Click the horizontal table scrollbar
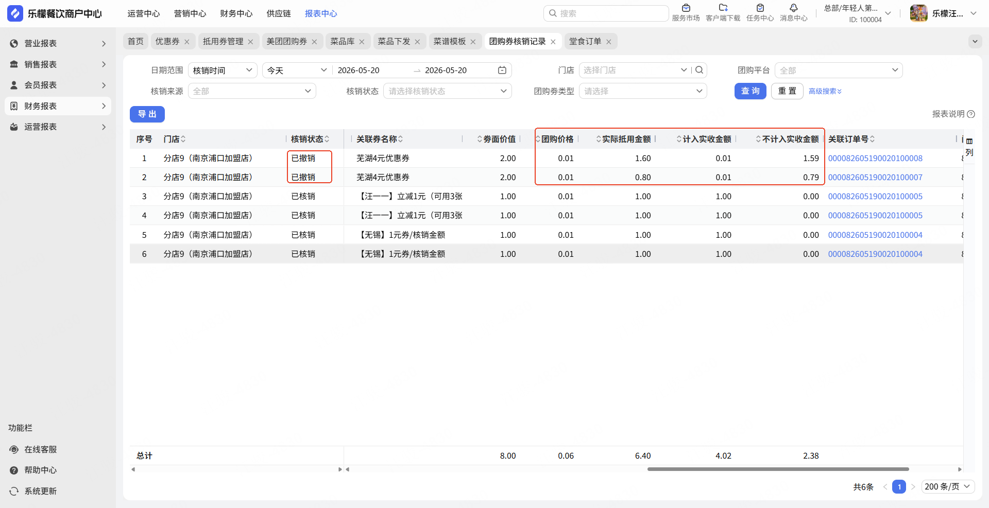This screenshot has height=508, width=989. click(x=778, y=469)
